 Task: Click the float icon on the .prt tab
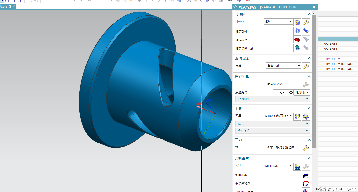tap(10, 7)
